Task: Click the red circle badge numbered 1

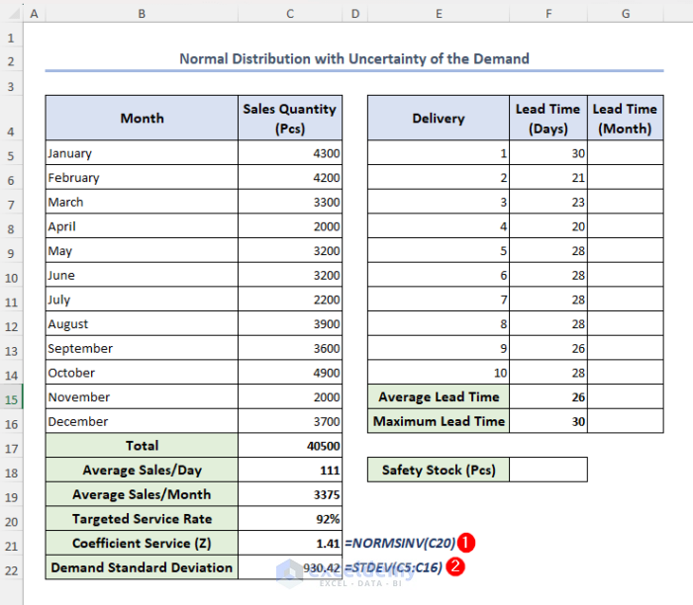Action: [x=467, y=543]
